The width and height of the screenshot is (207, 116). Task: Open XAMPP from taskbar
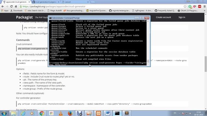click(x=98, y=113)
